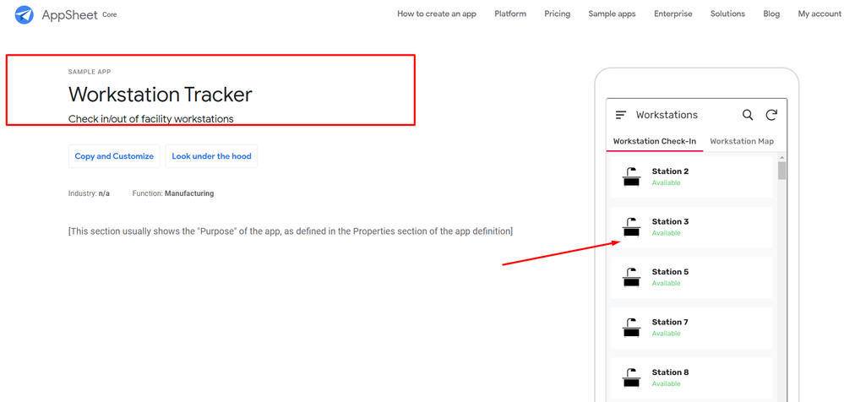The image size is (844, 402).
Task: Select the Station 3 workstation desk icon
Action: point(631,227)
